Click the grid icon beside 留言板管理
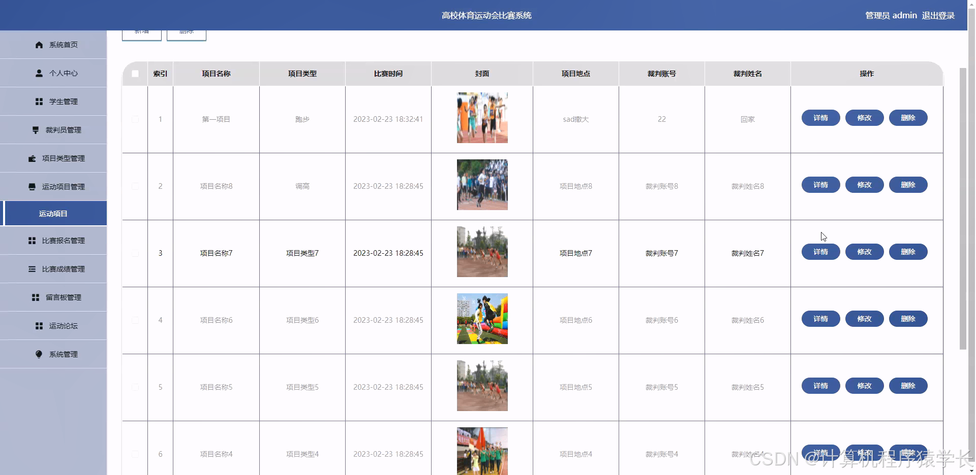 tap(36, 297)
